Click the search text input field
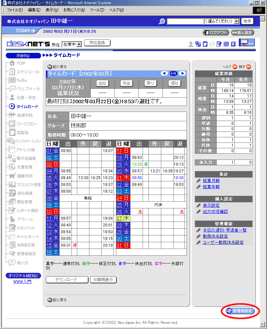Image resolution: width=267 pixels, height=329 pixels. [x=185, y=21]
